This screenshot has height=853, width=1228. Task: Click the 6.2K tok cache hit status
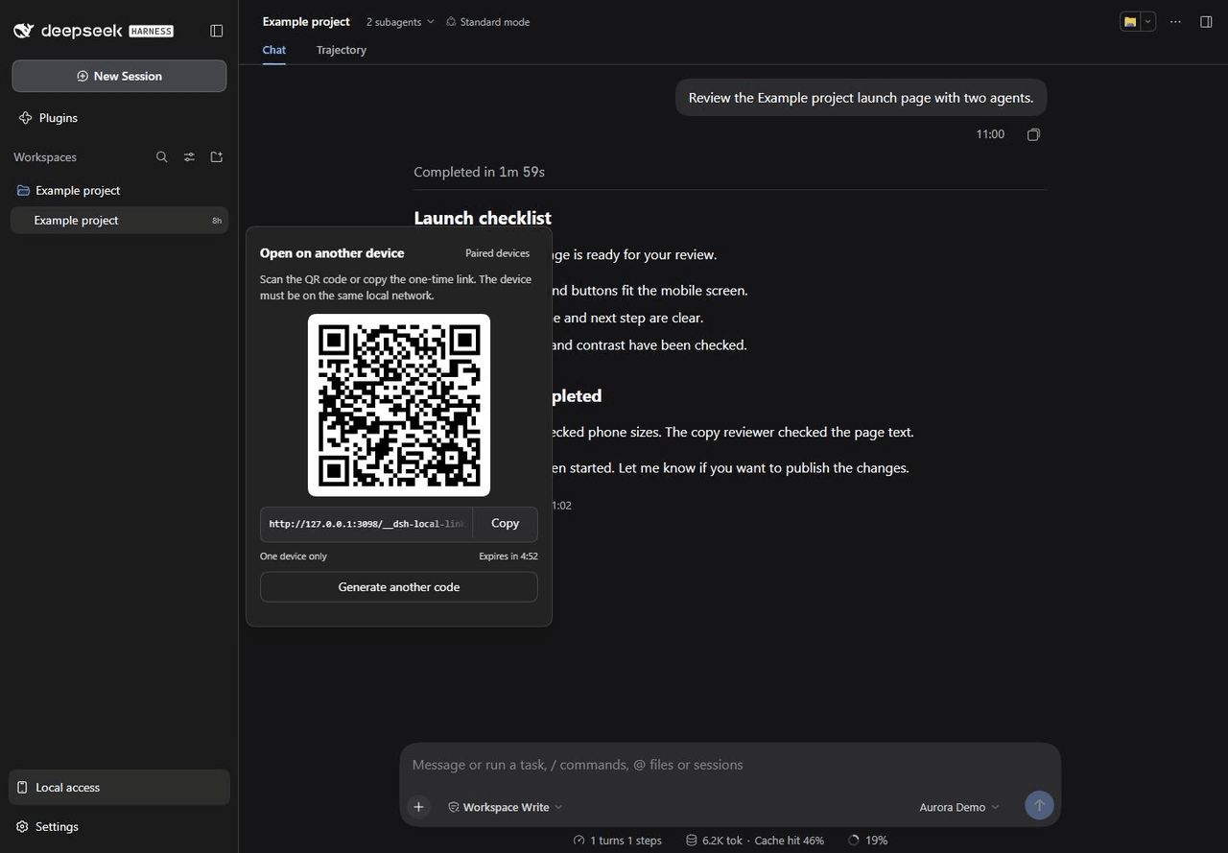755,841
